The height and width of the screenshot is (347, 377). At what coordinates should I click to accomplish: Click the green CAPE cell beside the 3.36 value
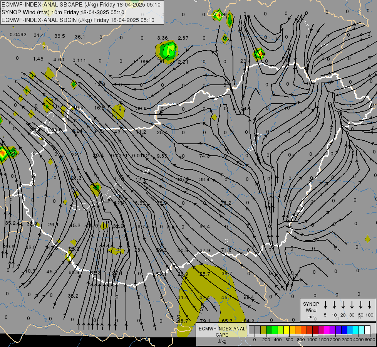(x=168, y=51)
